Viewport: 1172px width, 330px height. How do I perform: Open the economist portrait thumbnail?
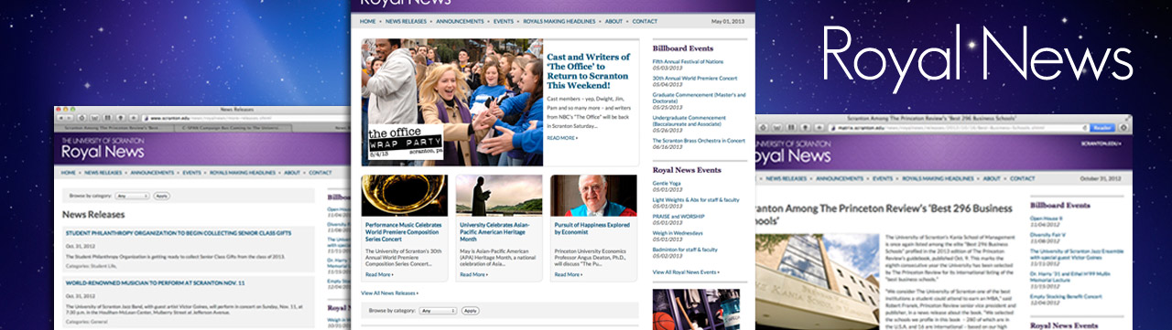click(x=593, y=196)
